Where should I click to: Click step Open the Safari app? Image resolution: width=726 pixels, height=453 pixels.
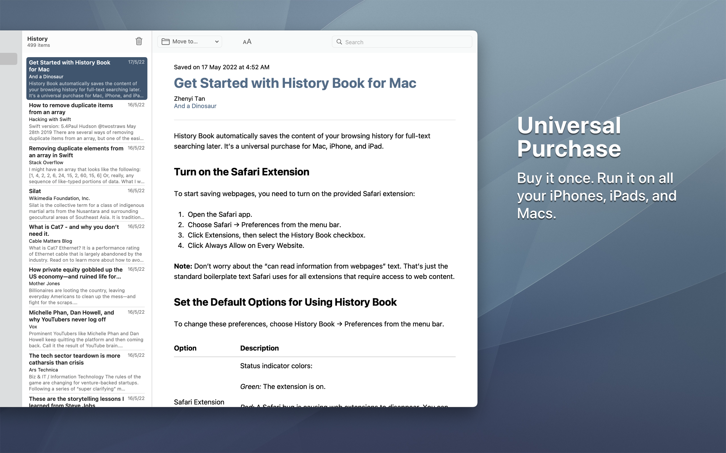220,214
